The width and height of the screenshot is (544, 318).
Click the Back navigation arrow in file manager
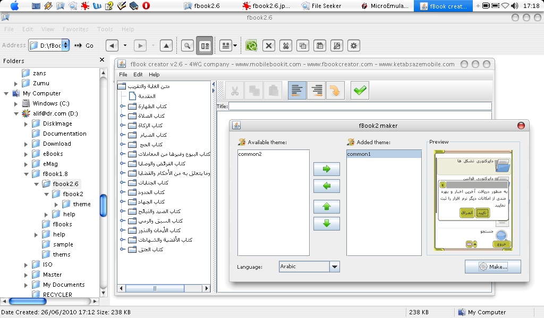pos(112,46)
